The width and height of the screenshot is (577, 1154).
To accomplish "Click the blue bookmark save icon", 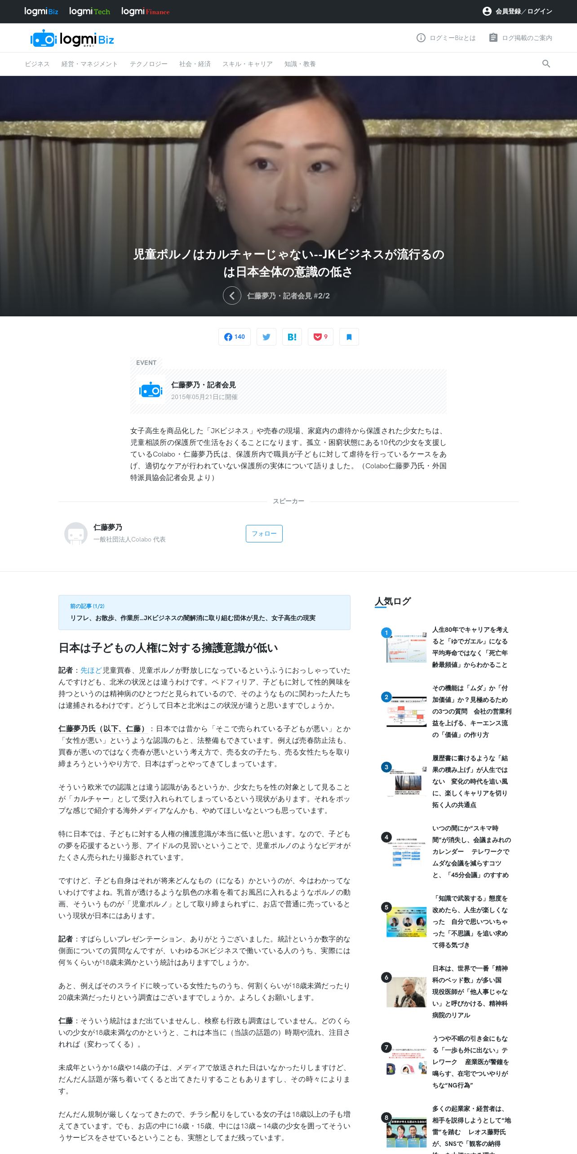I will [349, 337].
